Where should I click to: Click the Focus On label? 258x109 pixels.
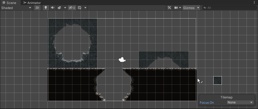[x=207, y=103]
